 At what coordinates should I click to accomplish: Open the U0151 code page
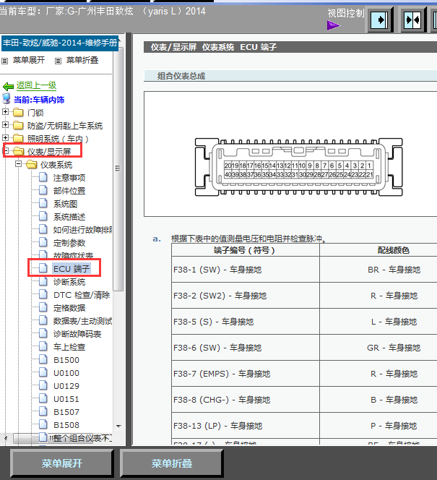[x=66, y=399]
